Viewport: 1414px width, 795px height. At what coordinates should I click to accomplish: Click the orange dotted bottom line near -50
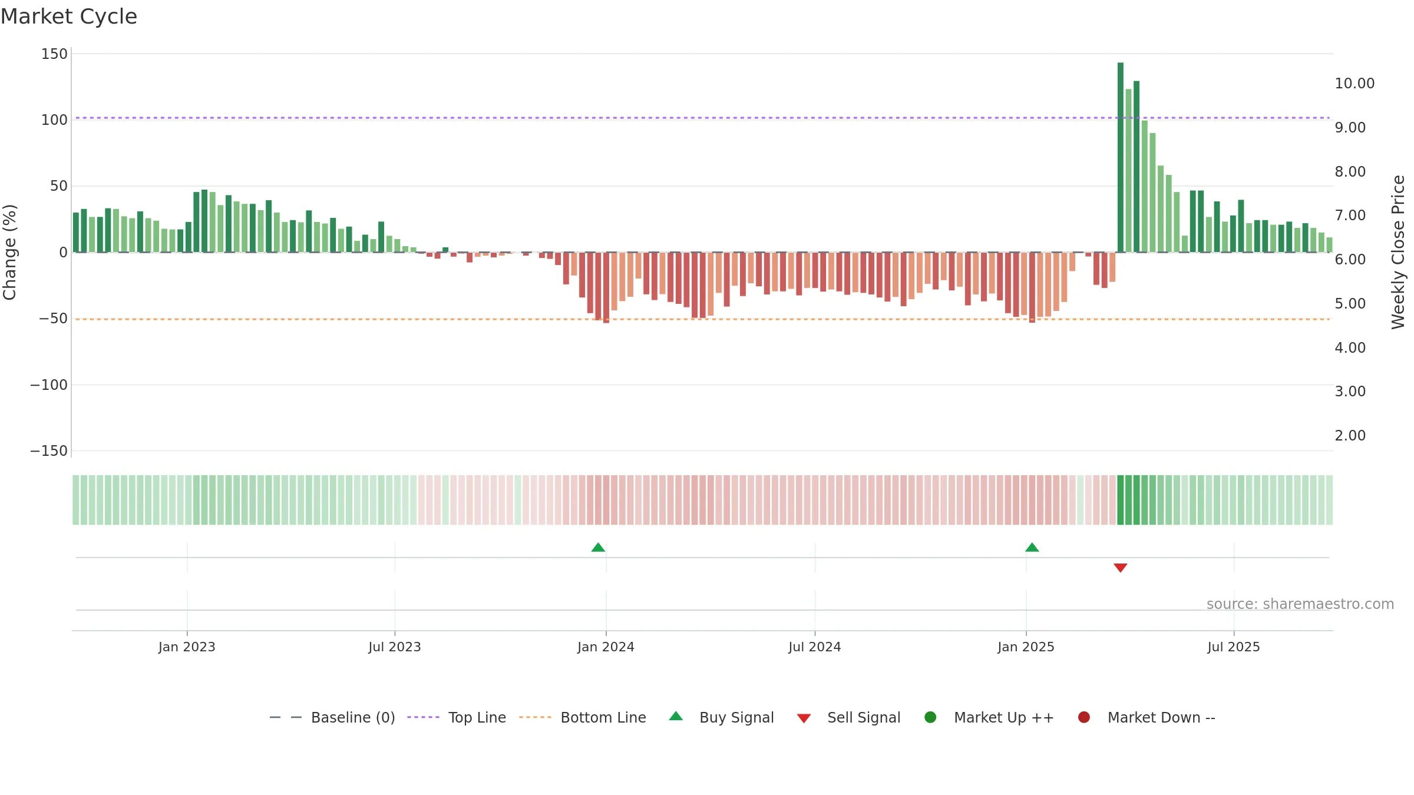702,319
